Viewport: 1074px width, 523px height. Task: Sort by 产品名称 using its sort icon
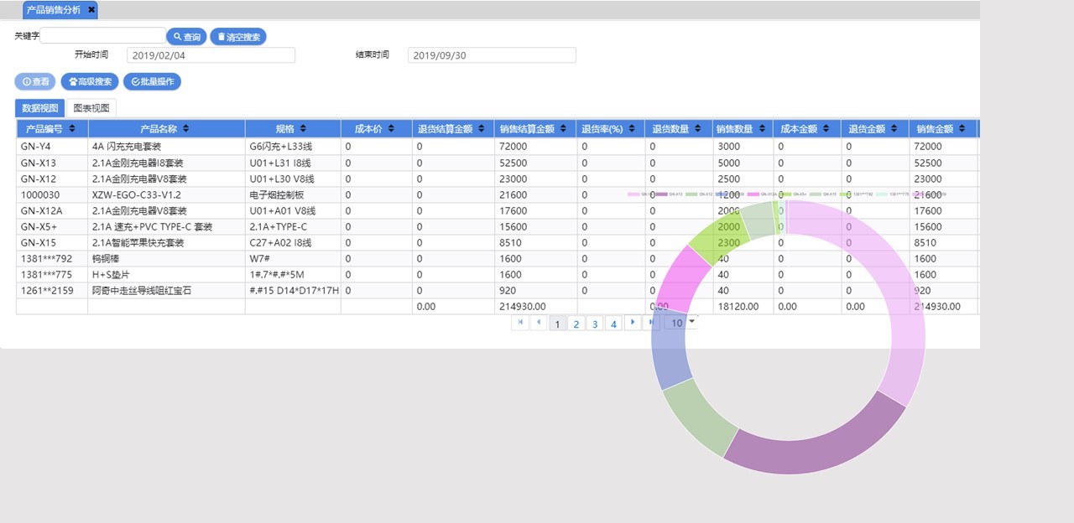(185, 129)
